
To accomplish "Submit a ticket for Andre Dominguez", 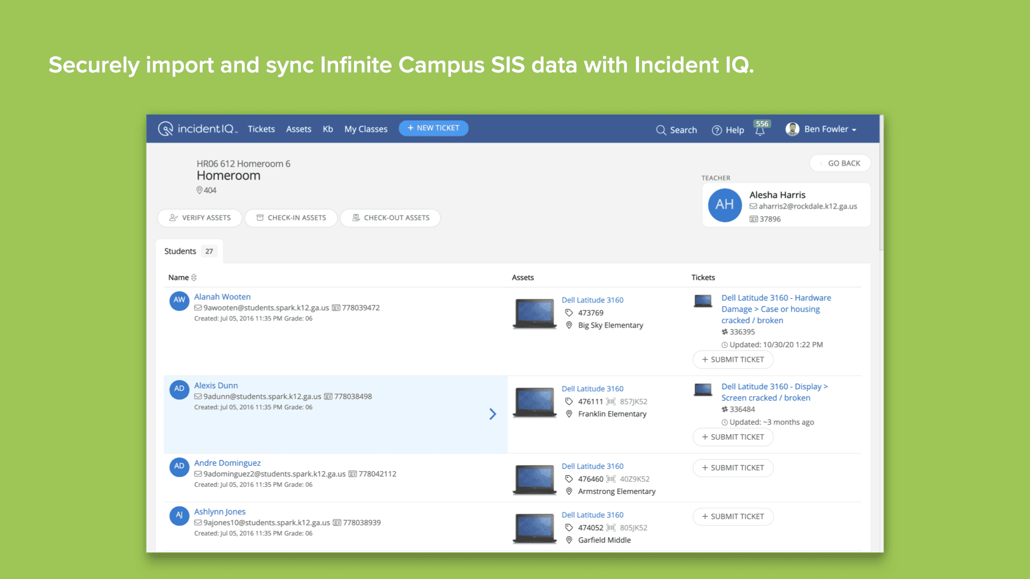I will [x=733, y=467].
